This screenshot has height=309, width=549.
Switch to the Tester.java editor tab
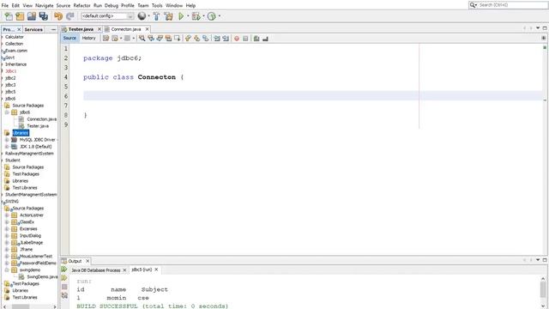tap(81, 29)
